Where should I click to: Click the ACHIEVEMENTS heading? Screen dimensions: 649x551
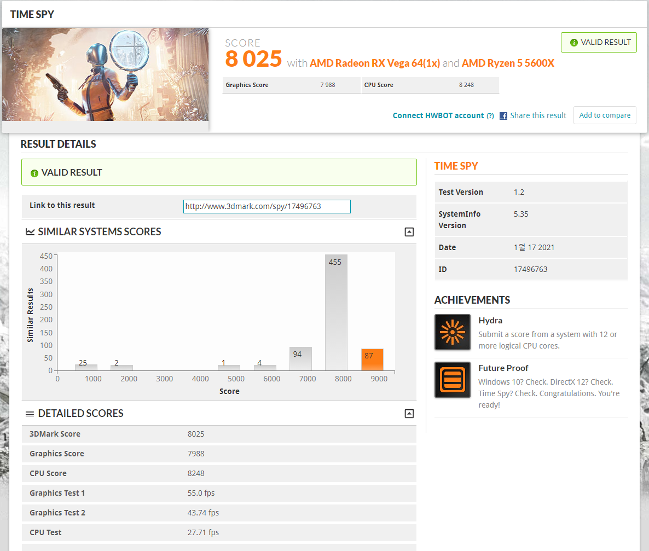[x=472, y=300]
